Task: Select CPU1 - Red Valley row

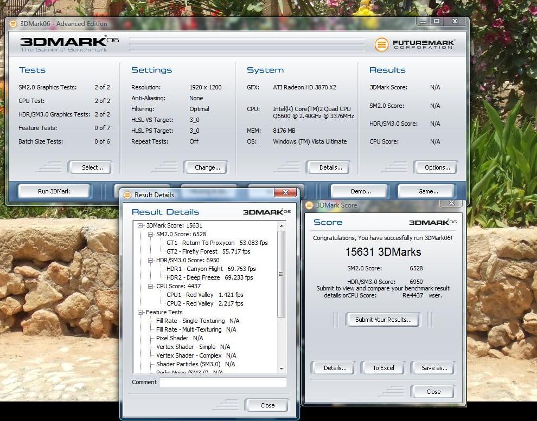Action: coord(205,295)
